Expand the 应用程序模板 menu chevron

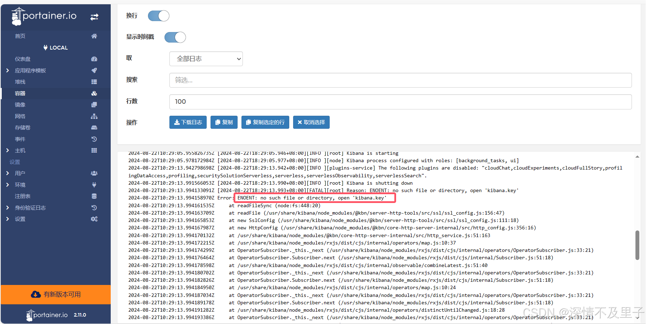pyautogui.click(x=8, y=70)
